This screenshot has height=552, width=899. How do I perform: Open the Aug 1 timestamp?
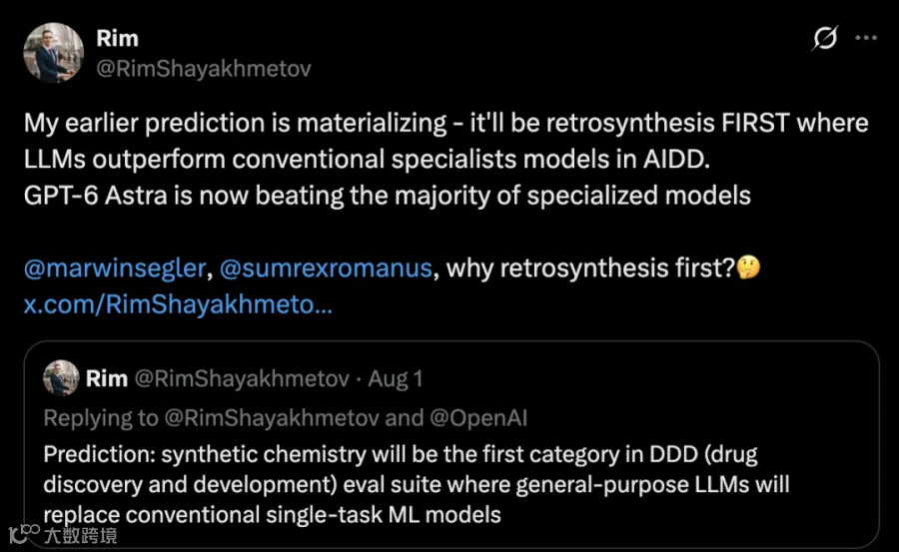[395, 379]
